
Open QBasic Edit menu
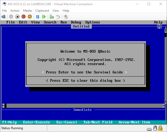[x=23, y=22]
